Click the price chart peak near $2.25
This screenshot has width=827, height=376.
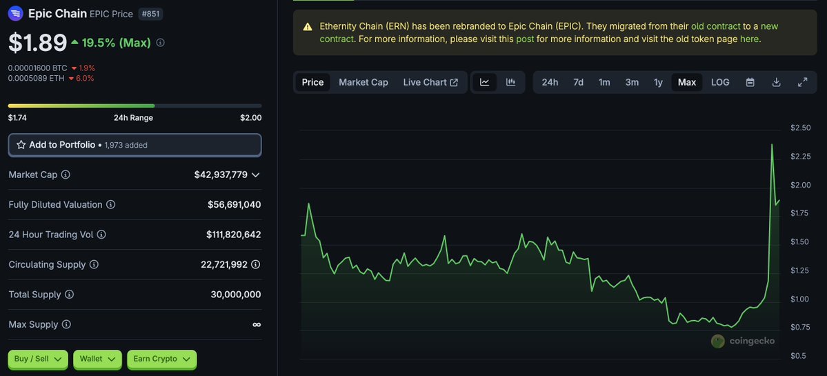pyautogui.click(x=772, y=144)
